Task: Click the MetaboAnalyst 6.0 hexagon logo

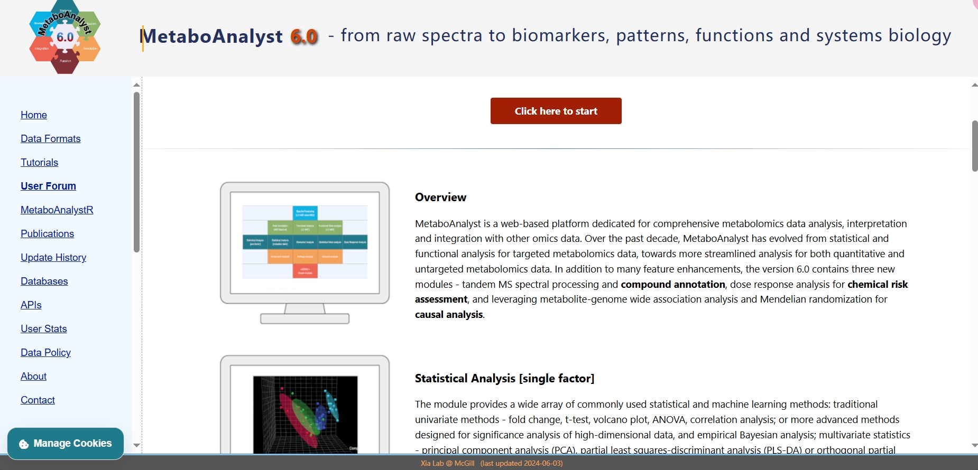Action: pyautogui.click(x=64, y=37)
